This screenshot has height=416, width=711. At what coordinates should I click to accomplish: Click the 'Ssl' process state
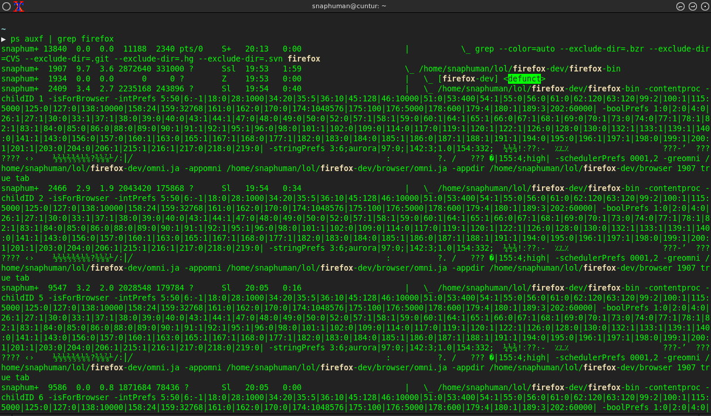[229, 69]
